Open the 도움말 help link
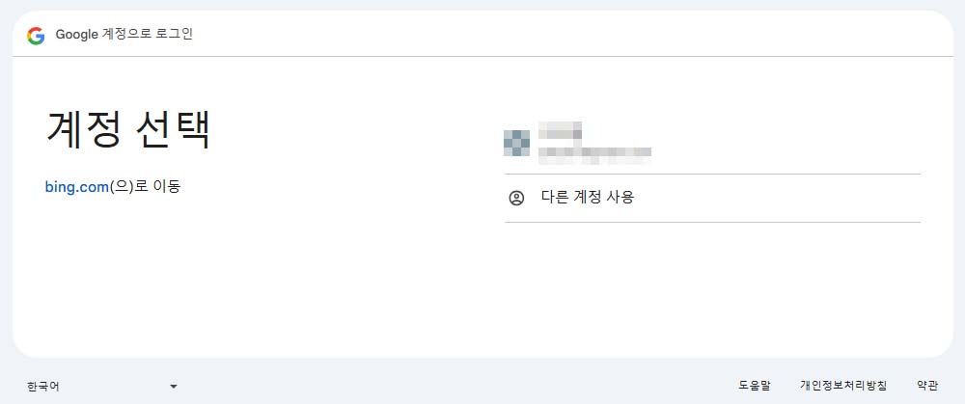The image size is (965, 404). pyautogui.click(x=754, y=387)
